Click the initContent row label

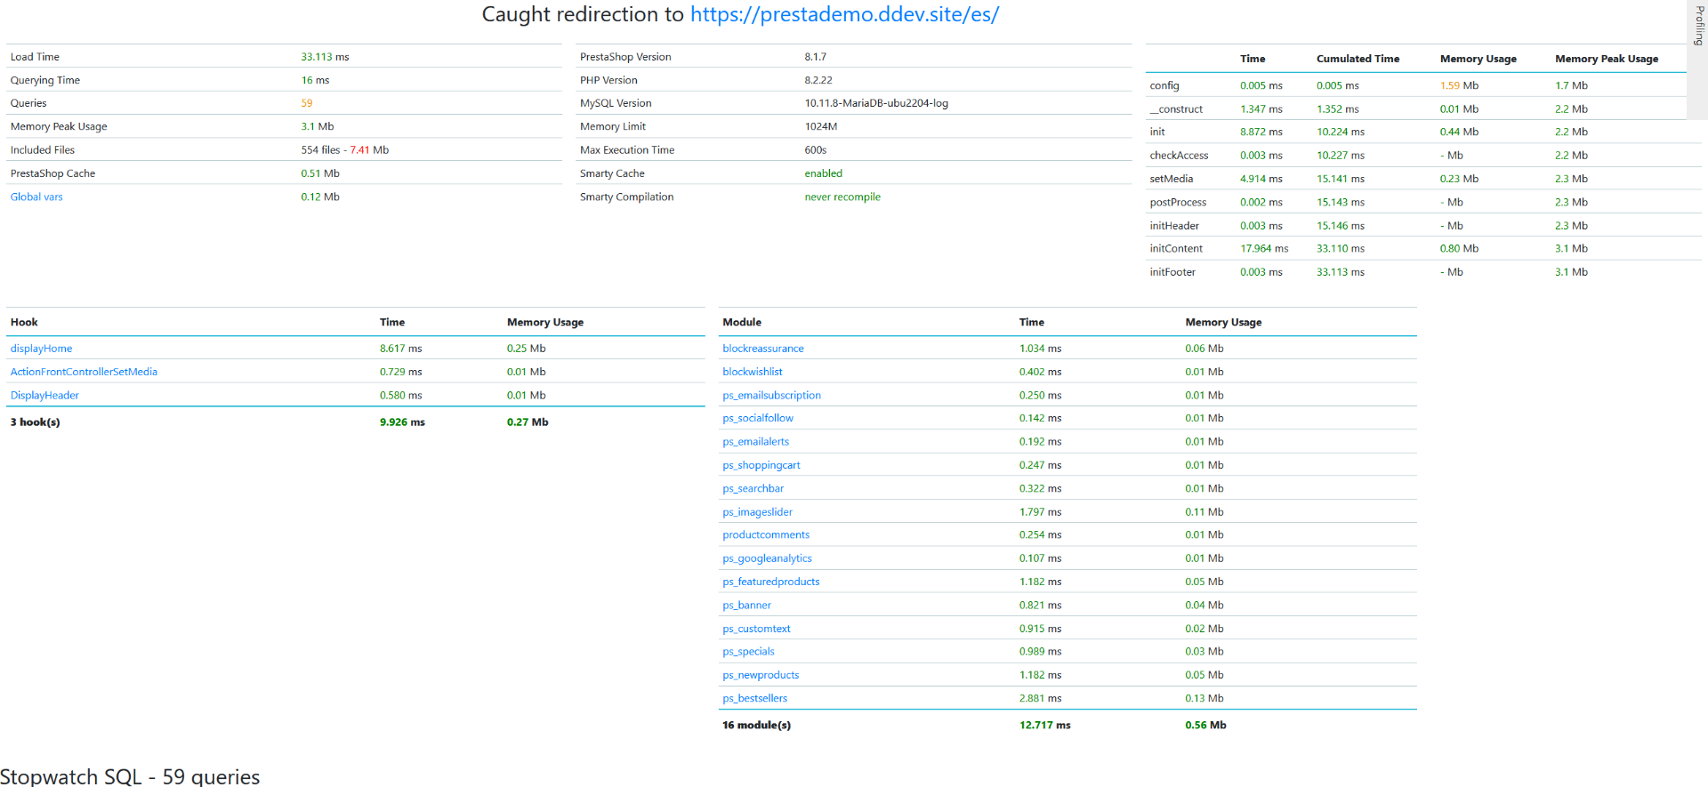click(x=1176, y=249)
